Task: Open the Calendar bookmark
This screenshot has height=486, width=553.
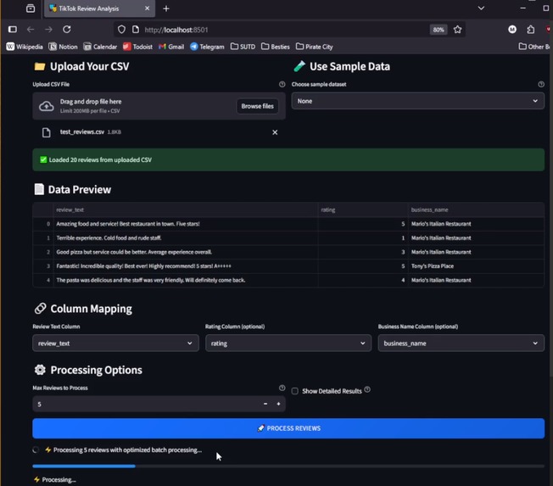Action: click(x=100, y=47)
